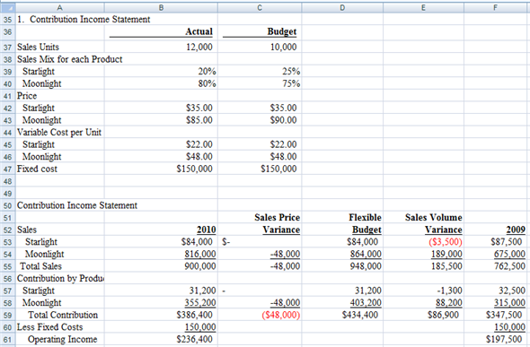Click 'Variable Cost per Unit' cell
The image size is (530, 347).
[x=59, y=132]
